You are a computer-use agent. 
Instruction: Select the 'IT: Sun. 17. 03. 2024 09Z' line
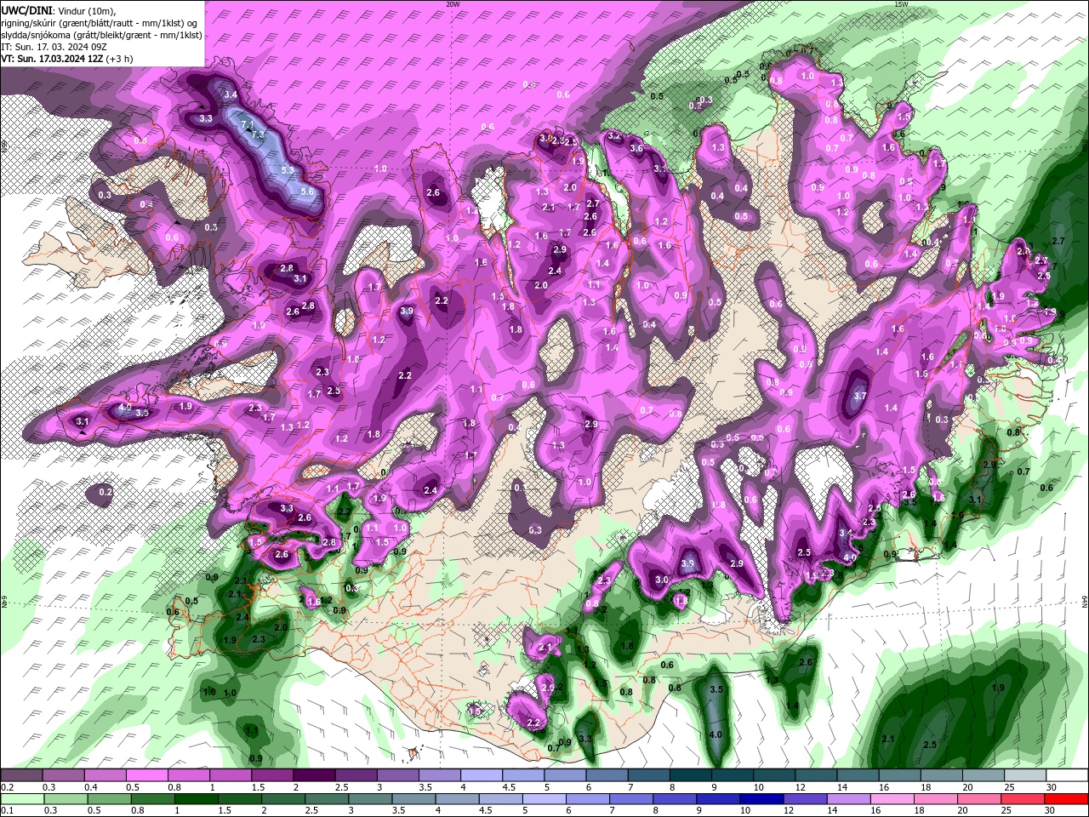click(55, 47)
